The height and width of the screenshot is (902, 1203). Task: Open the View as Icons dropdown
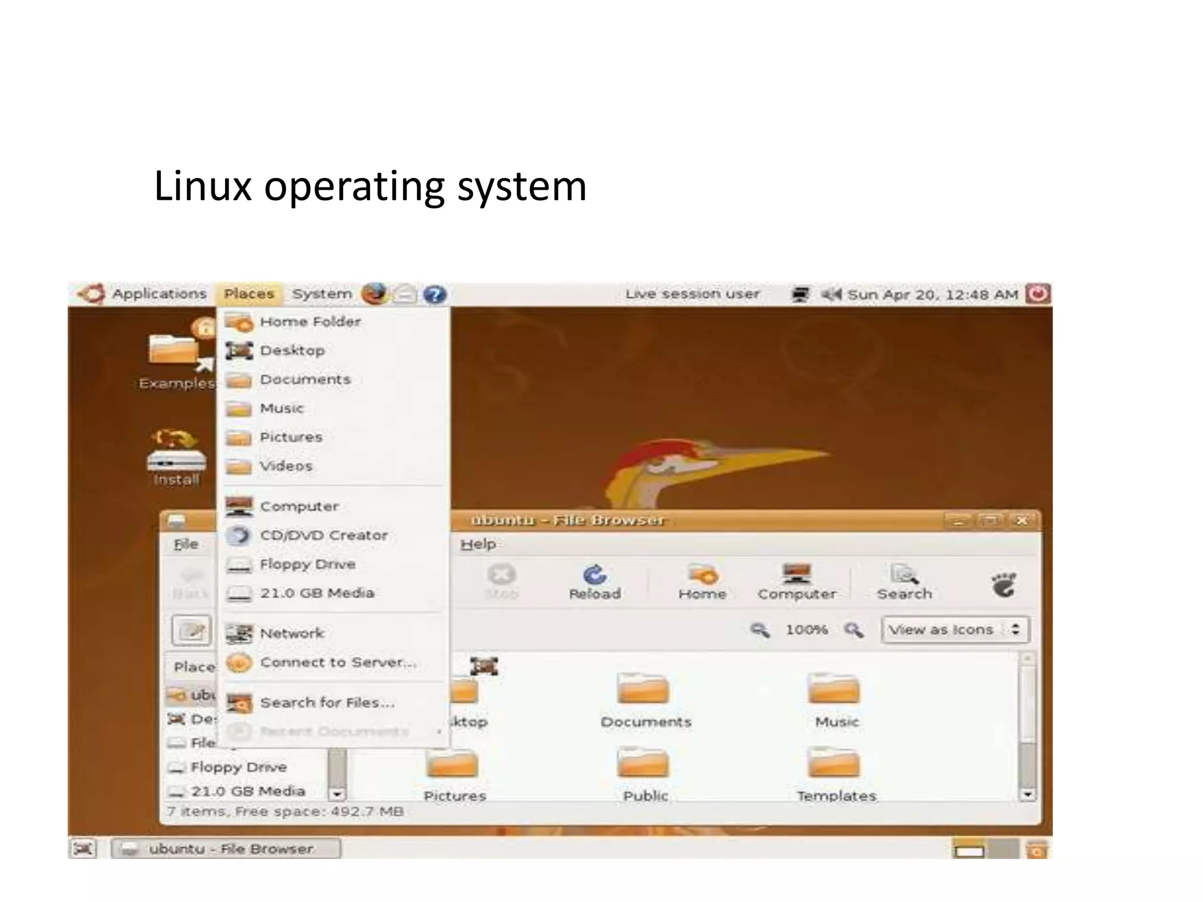tap(955, 630)
